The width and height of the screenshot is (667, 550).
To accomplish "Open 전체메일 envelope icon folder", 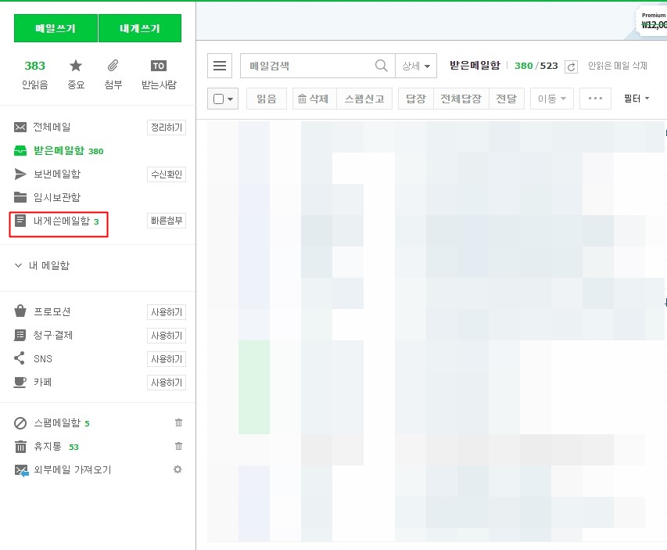I will click(20, 127).
